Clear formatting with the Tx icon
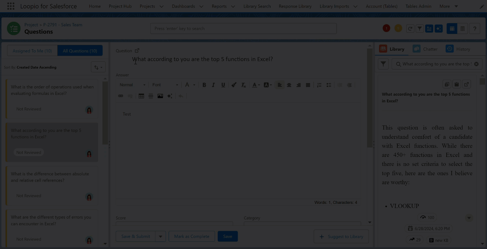This screenshot has width=487, height=249. 243,85
